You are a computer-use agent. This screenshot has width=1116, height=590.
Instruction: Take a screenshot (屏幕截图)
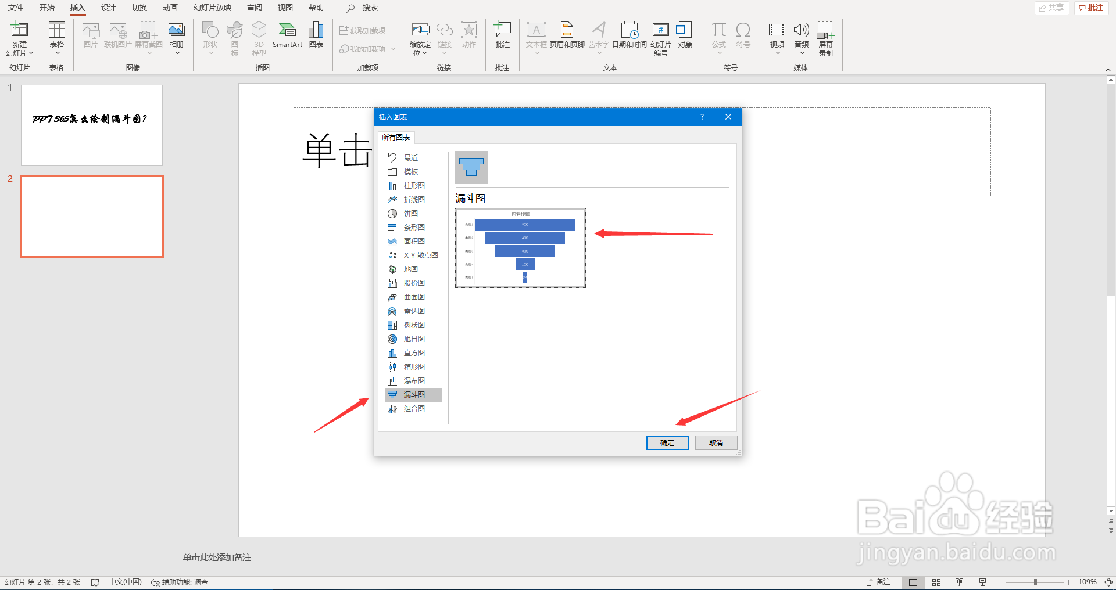(x=148, y=35)
